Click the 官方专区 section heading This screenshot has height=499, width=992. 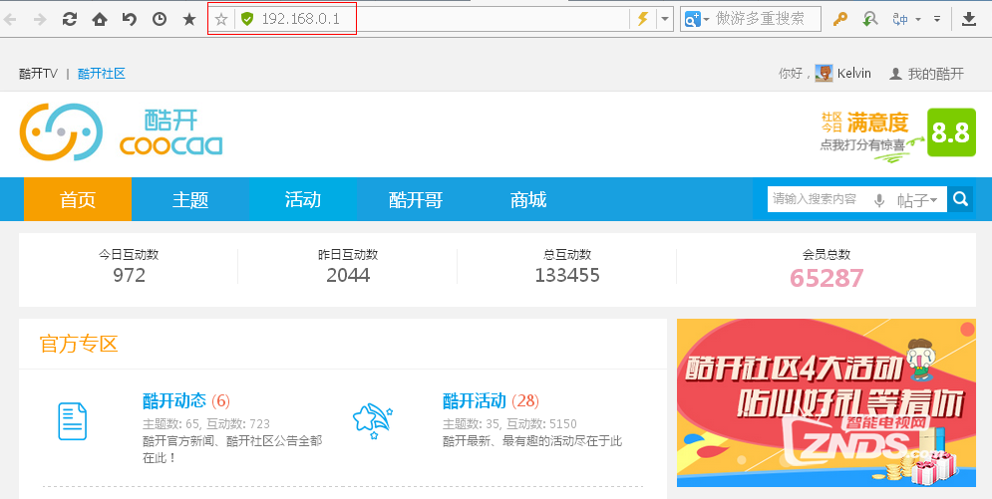coord(79,345)
